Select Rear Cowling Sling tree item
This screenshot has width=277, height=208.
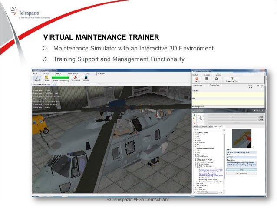[205, 178]
